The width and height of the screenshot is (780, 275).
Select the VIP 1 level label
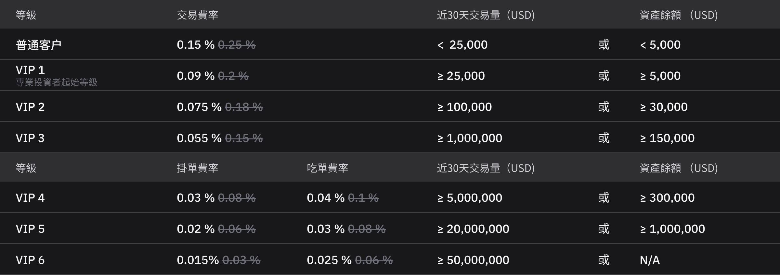pyautogui.click(x=30, y=70)
